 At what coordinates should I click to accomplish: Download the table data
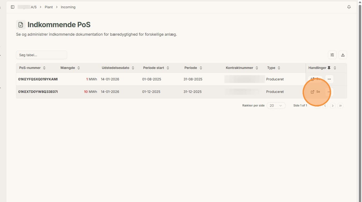tap(343, 55)
